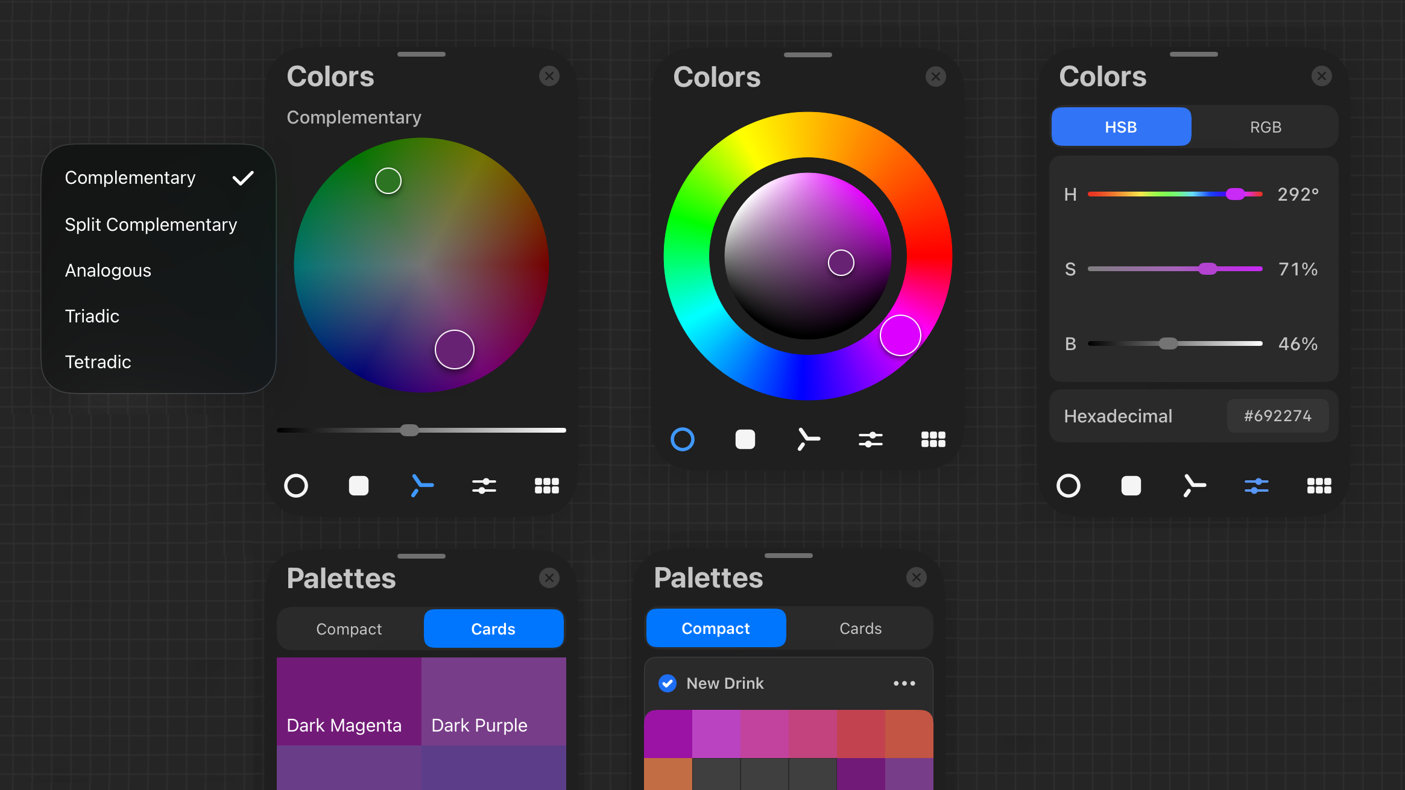The height and width of the screenshot is (790, 1405).
Task: Close the Complementary Colors panel
Action: tap(549, 76)
